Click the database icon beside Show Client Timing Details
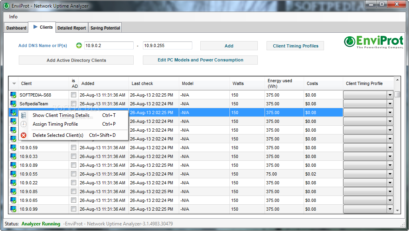Image resolution: width=409 pixels, height=231 pixels. tap(24, 115)
